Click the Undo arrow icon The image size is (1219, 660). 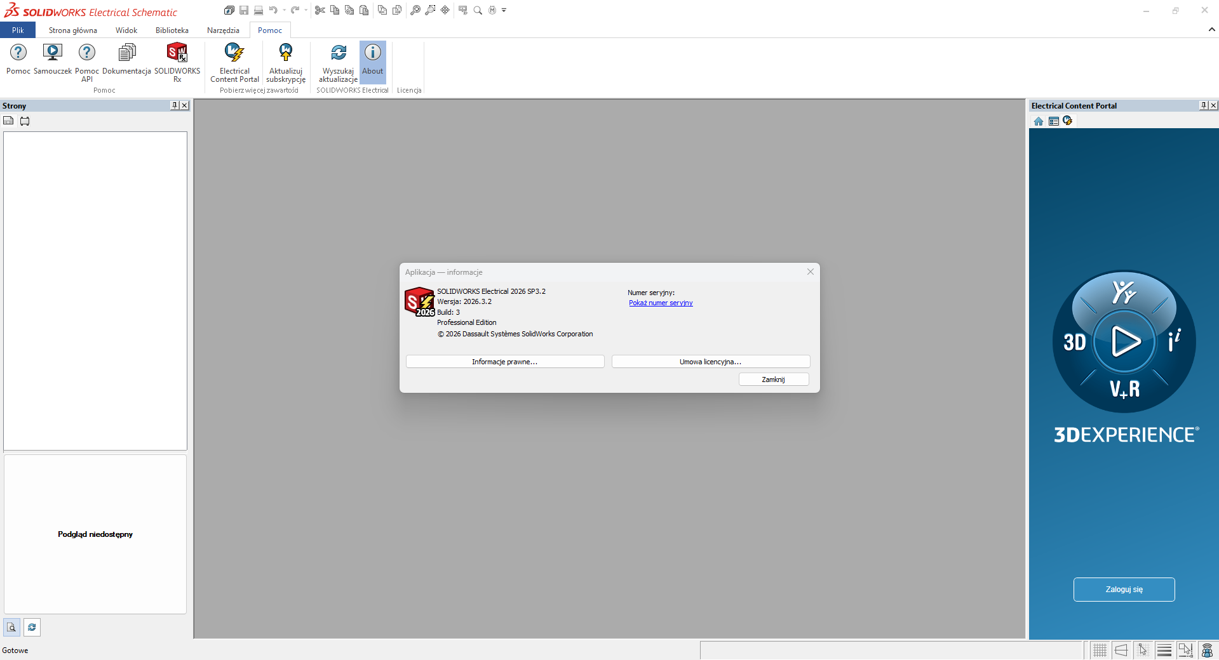pos(273,10)
